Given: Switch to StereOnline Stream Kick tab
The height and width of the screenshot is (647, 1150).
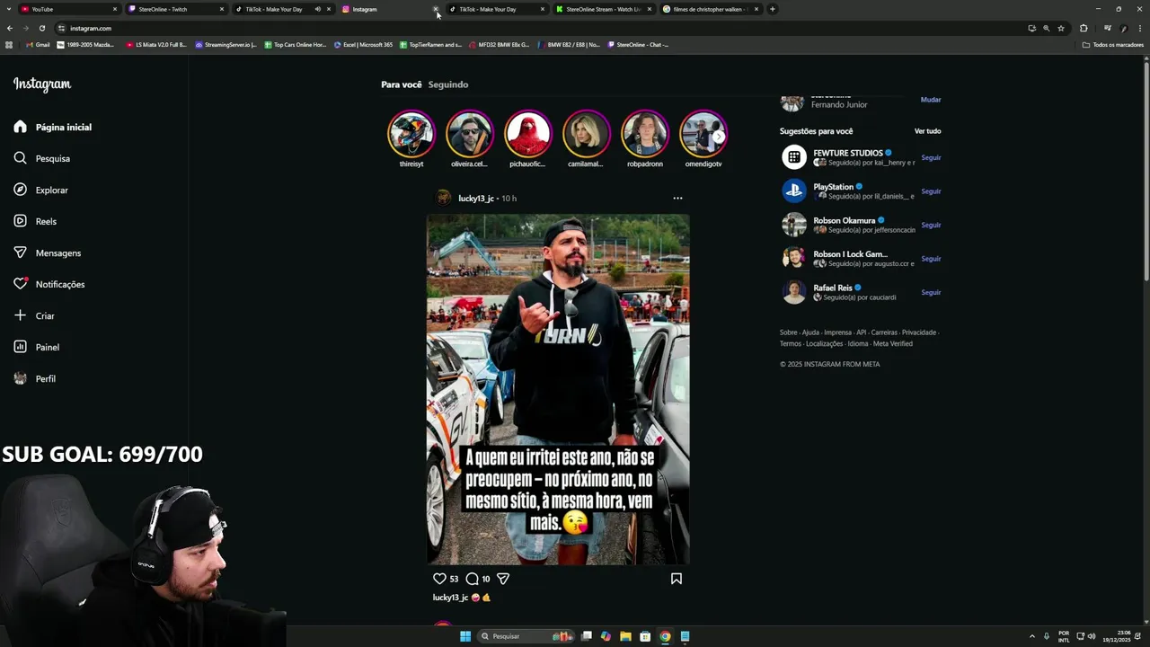Looking at the screenshot, I should (603, 9).
